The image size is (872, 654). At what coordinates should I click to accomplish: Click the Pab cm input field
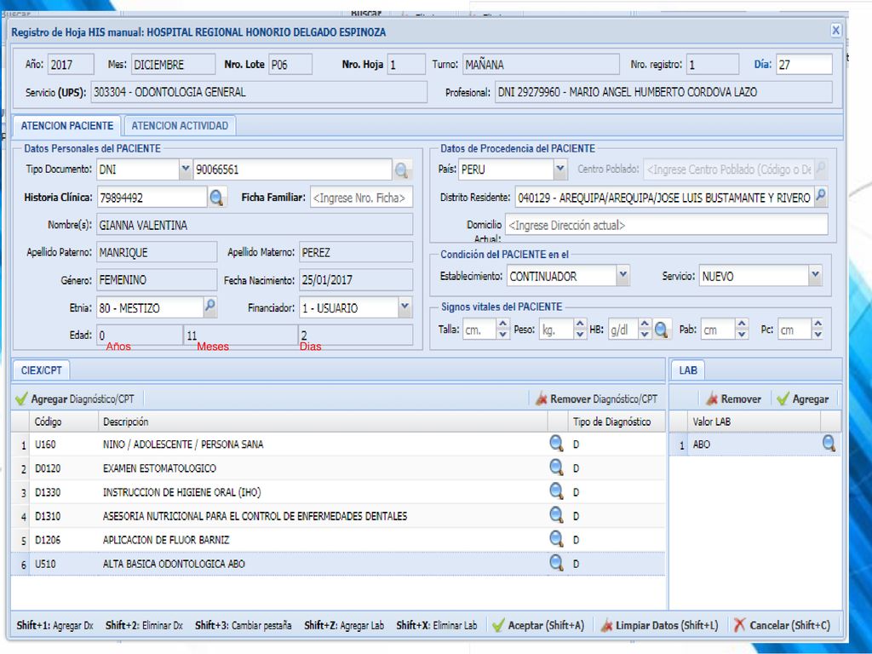[719, 330]
